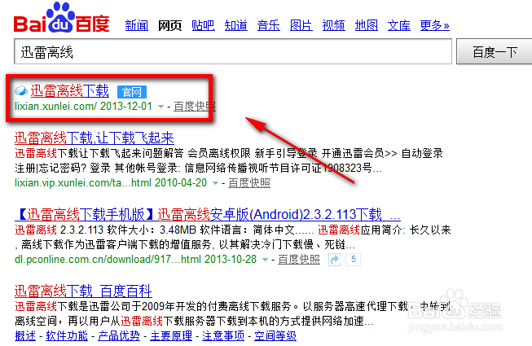Open the 新闻 tab
Screen dimensions: 532x346
pos(137,25)
